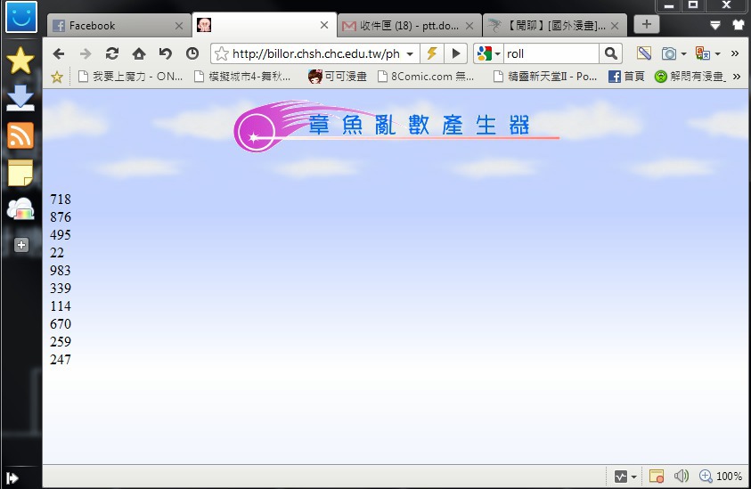Click the search magnifier button
The image size is (751, 489).
[x=610, y=53]
